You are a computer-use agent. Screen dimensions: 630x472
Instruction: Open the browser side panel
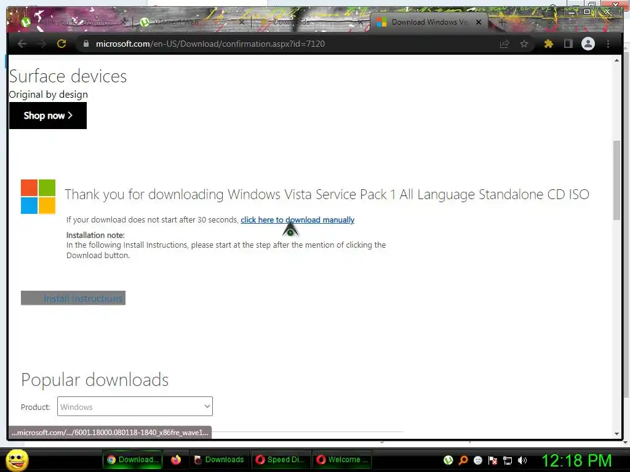coord(568,44)
